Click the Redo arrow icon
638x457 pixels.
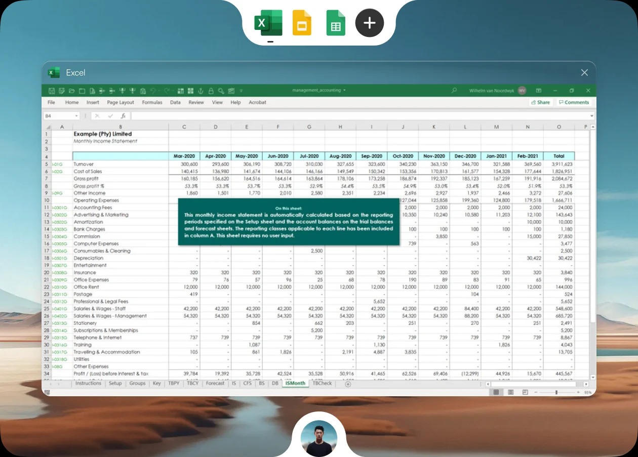pyautogui.click(x=167, y=91)
